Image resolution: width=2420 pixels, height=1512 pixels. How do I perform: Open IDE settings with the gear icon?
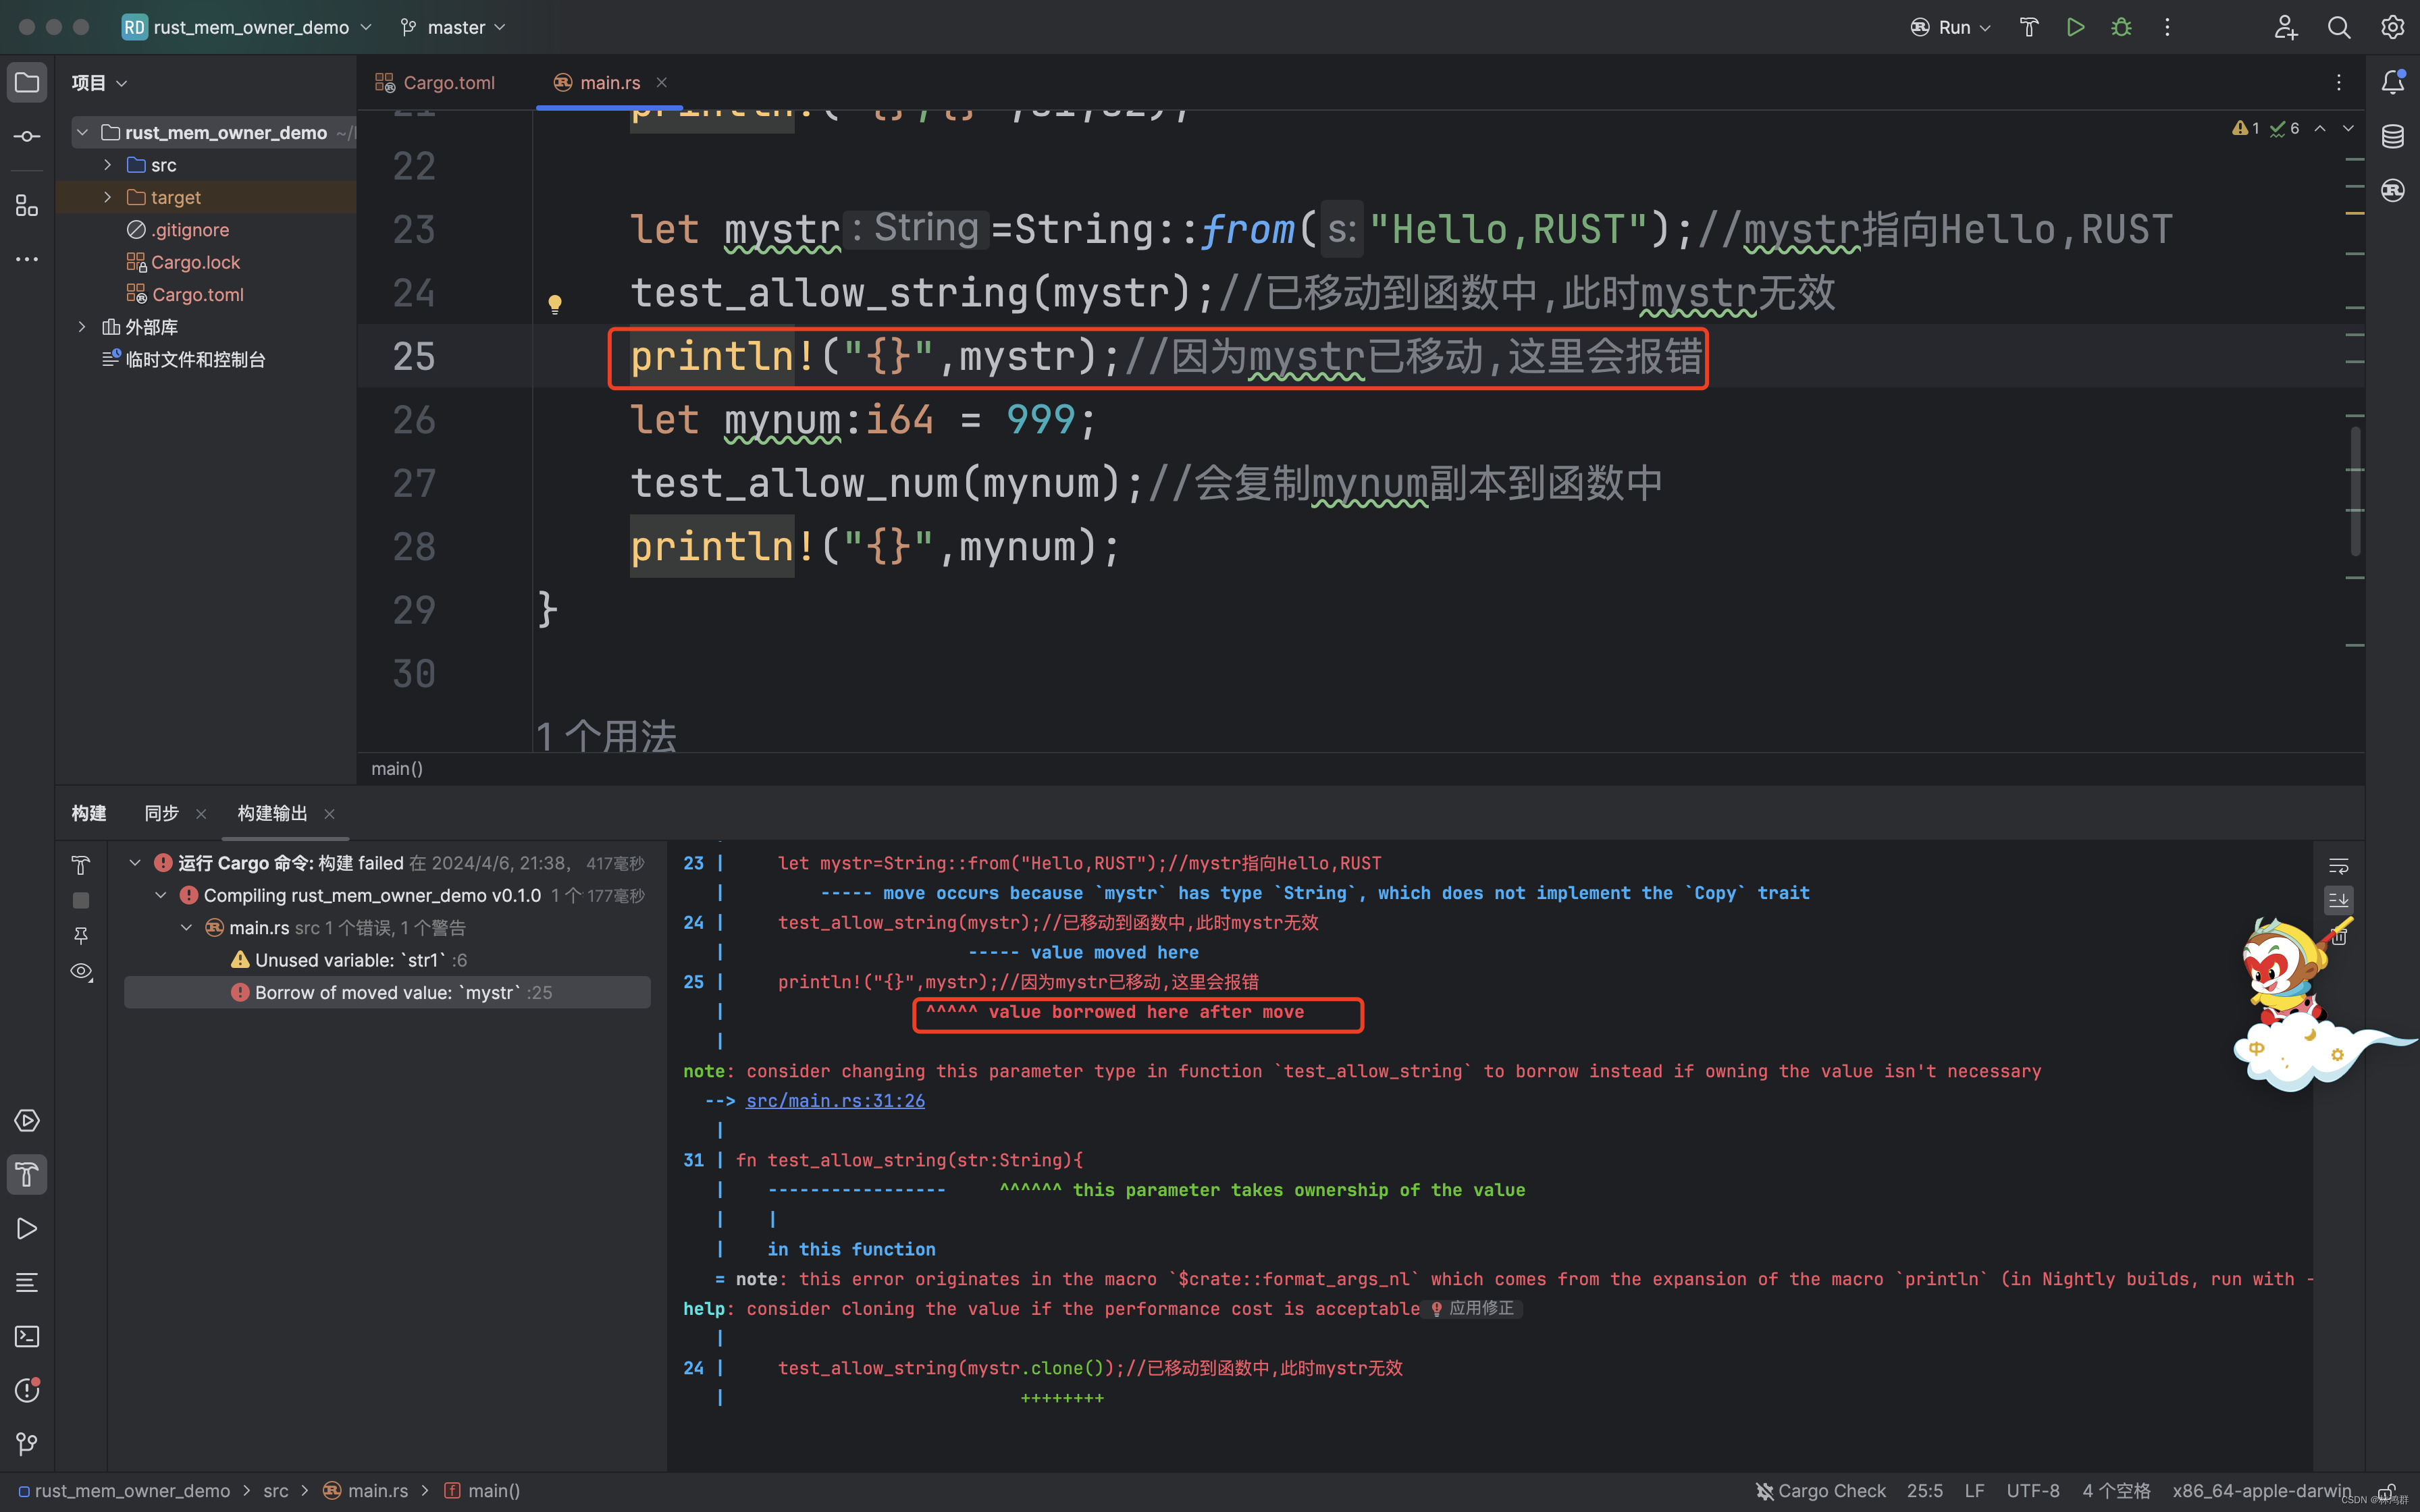coord(2393,27)
